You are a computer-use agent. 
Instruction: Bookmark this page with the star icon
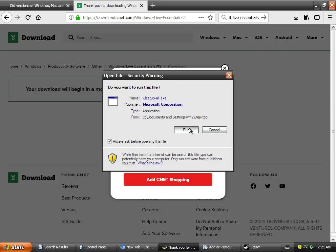[x=210, y=17]
